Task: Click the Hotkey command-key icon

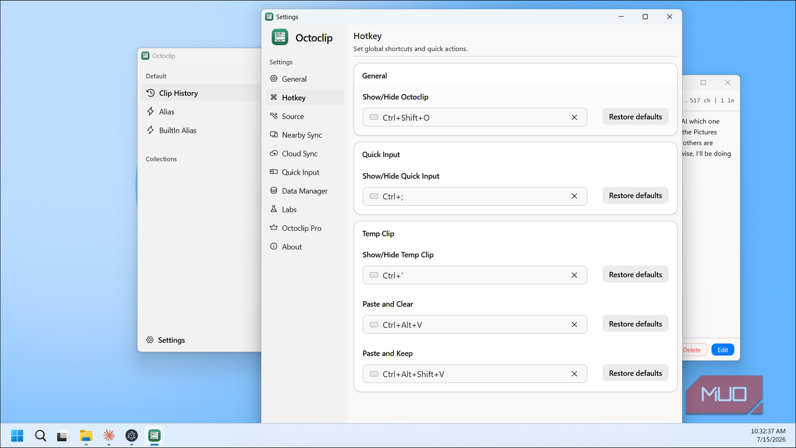Action: coord(274,97)
